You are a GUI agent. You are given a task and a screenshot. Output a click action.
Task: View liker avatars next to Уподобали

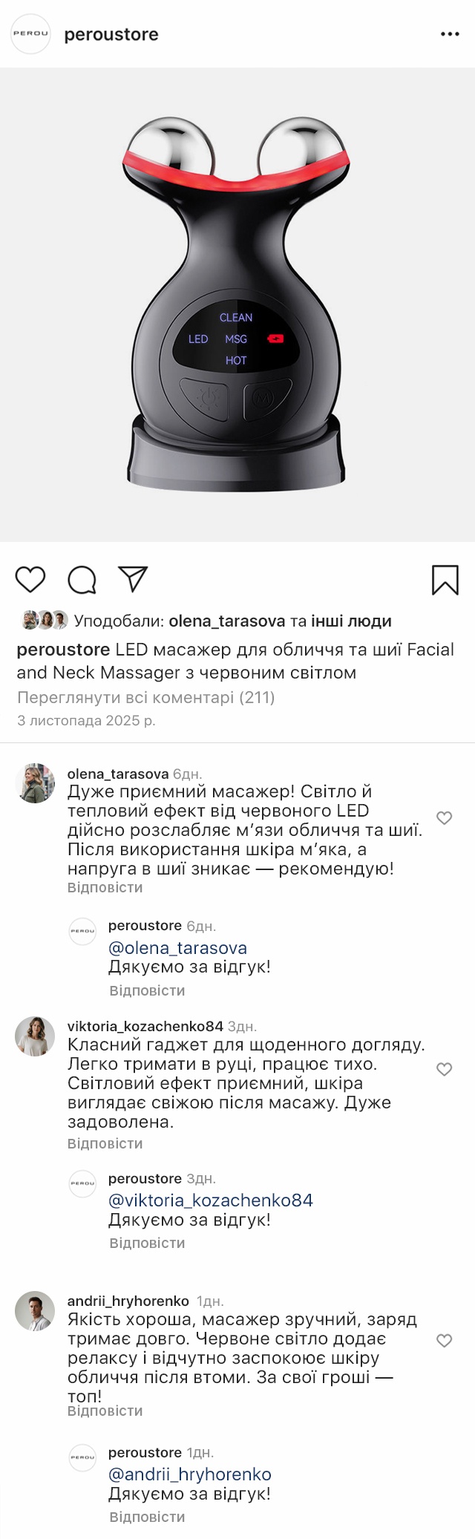(x=45, y=620)
